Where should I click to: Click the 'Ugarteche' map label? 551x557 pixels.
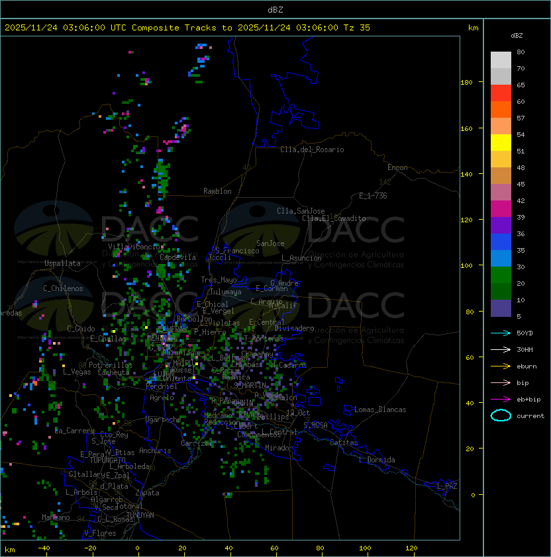tap(164, 419)
